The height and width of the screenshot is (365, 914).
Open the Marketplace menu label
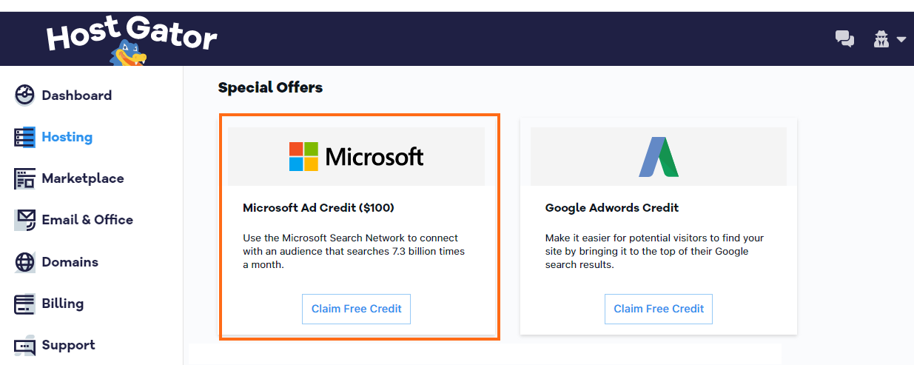[83, 178]
